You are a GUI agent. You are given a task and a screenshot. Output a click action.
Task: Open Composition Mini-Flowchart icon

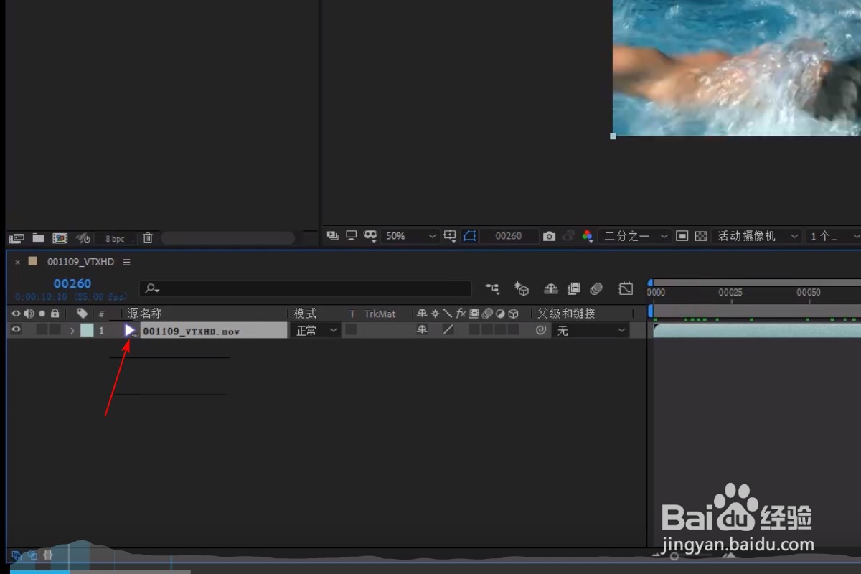[x=492, y=288]
